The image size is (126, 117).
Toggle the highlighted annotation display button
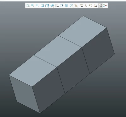pyautogui.click(x=100, y=5)
